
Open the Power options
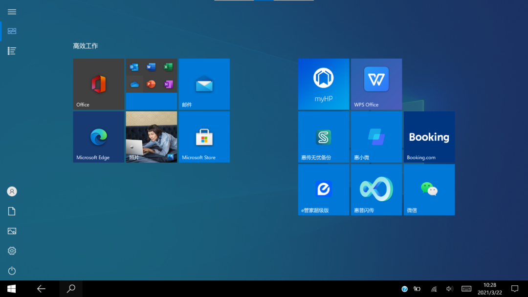tap(12, 271)
